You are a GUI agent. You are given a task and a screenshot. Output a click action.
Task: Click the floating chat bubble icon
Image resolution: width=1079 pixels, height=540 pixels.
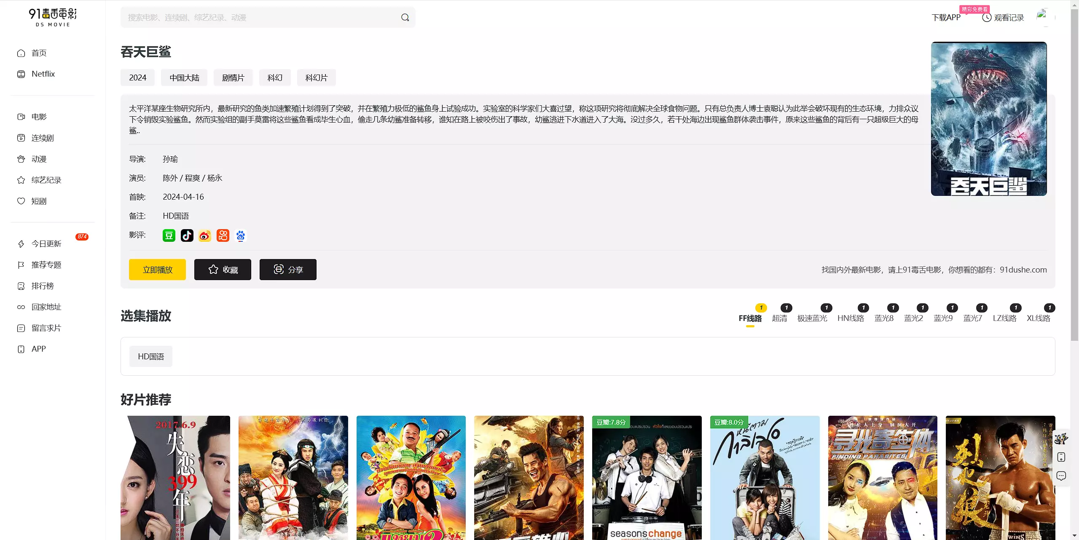(x=1061, y=476)
